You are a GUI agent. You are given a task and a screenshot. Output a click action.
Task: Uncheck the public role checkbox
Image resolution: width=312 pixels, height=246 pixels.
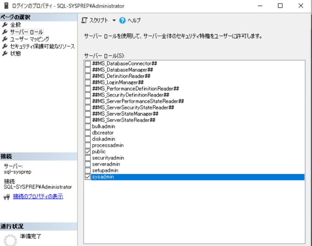[87, 152]
